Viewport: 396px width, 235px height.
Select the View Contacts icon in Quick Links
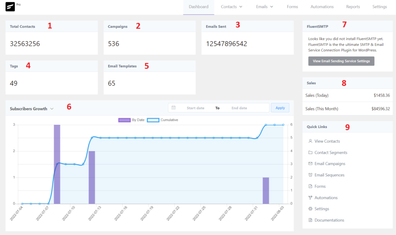click(310, 141)
